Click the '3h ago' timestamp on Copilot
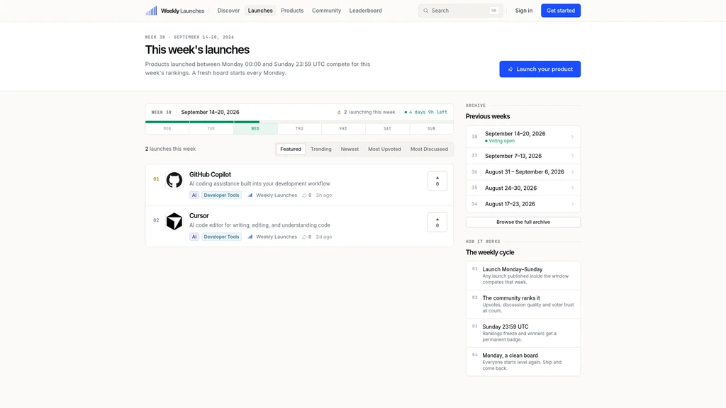Viewport: 726px width, 408px height. click(x=323, y=195)
